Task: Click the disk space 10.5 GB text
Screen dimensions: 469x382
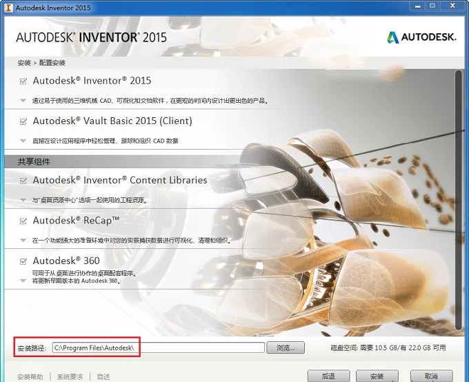Action: tap(388, 348)
